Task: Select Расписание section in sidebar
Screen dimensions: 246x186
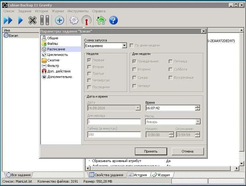Action: (61, 49)
